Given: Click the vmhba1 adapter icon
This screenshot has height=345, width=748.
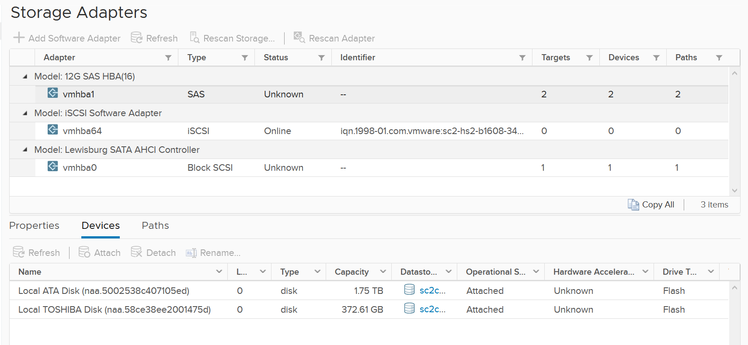Looking at the screenshot, I should pyautogui.click(x=53, y=93).
